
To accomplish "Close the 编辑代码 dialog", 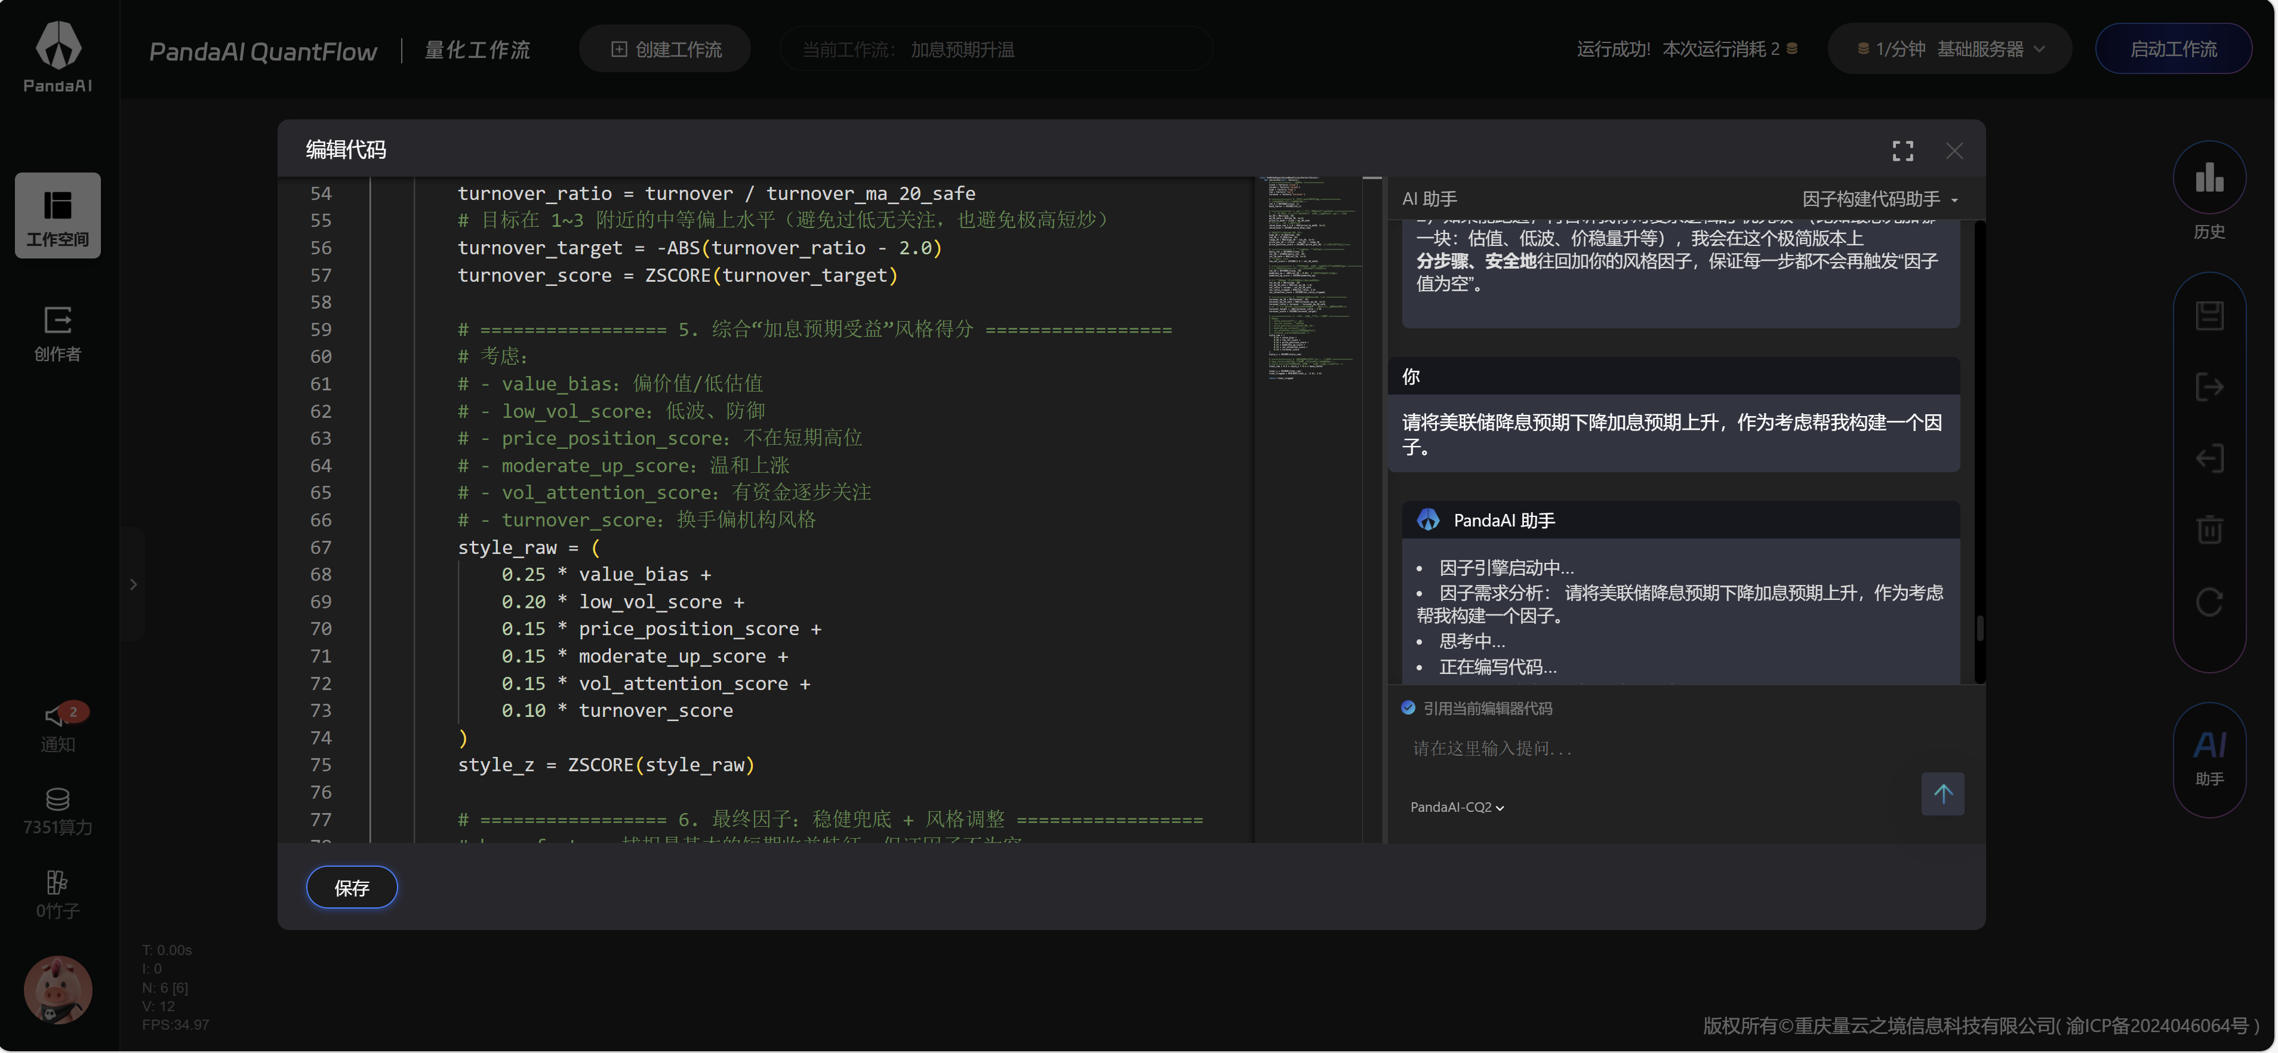I will coord(1954,151).
